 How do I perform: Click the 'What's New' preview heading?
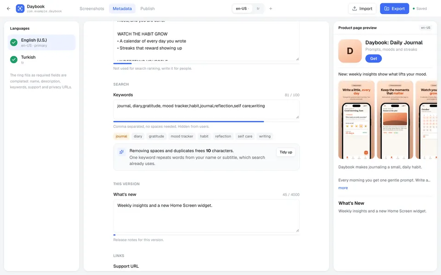click(x=351, y=203)
